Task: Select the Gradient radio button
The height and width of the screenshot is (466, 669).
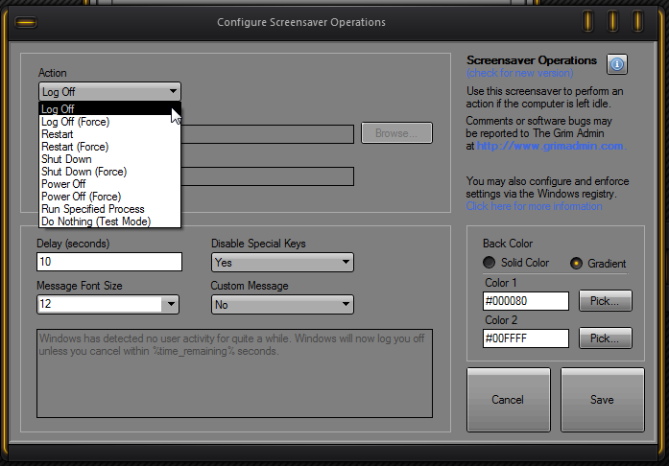Action: (x=576, y=263)
